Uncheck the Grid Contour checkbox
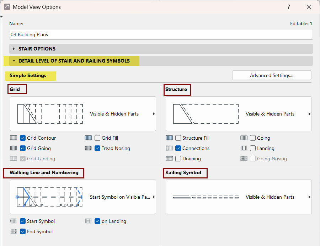Image resolution: width=320 pixels, height=246 pixels. point(23,138)
